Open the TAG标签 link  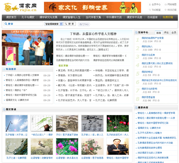click(x=155, y=10)
